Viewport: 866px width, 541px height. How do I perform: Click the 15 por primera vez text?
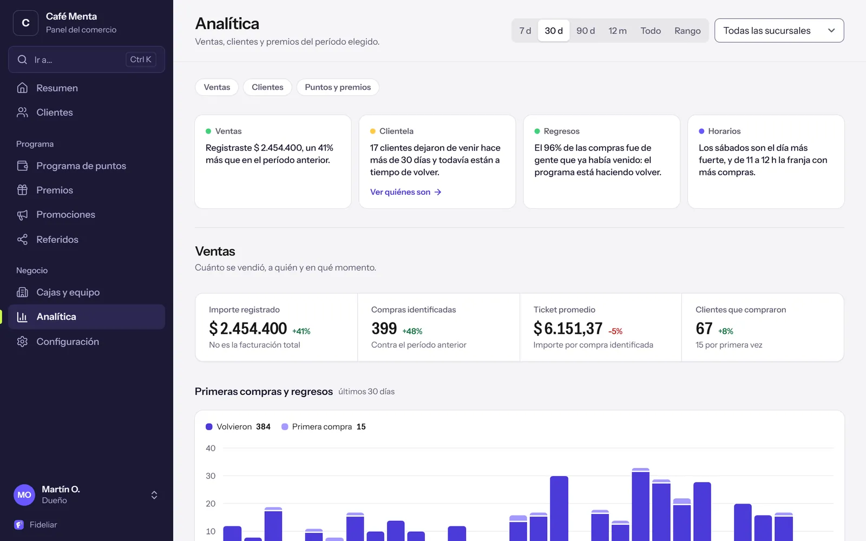click(x=729, y=345)
